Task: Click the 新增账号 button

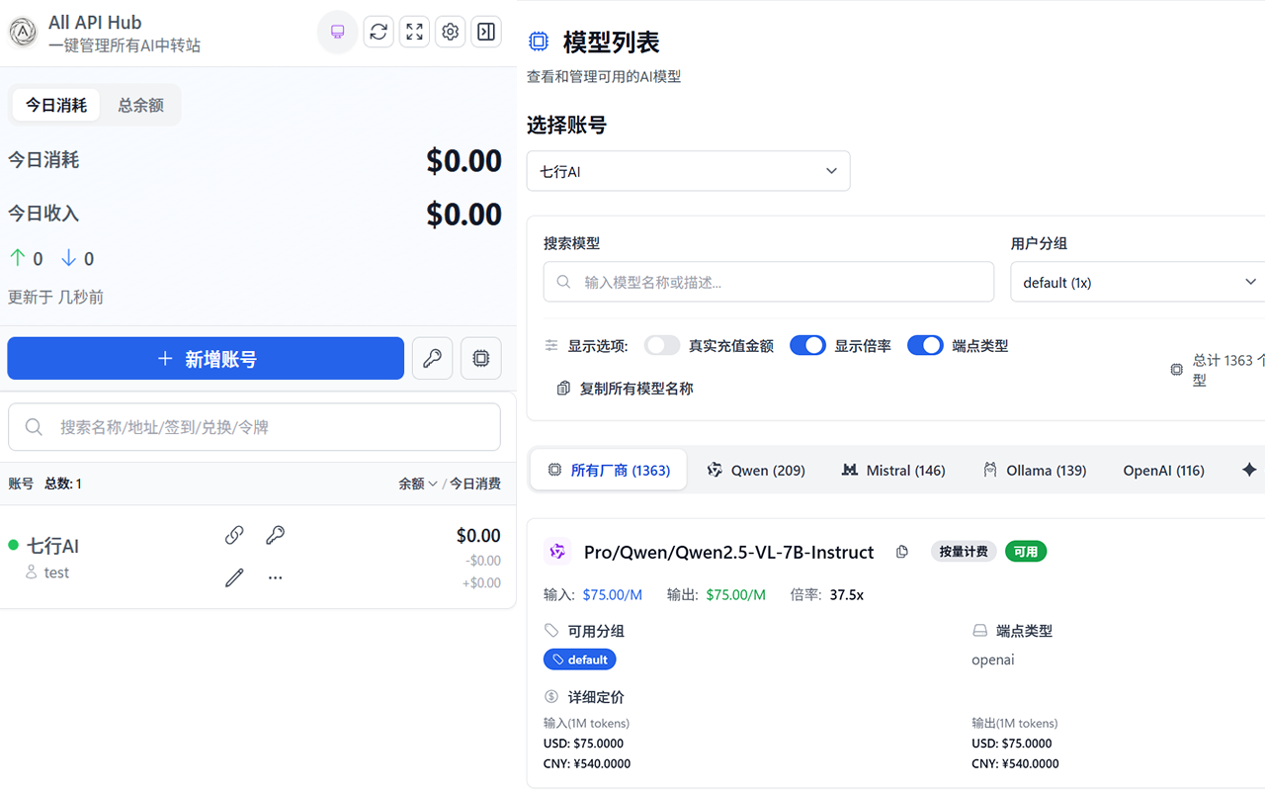Action: tap(205, 358)
